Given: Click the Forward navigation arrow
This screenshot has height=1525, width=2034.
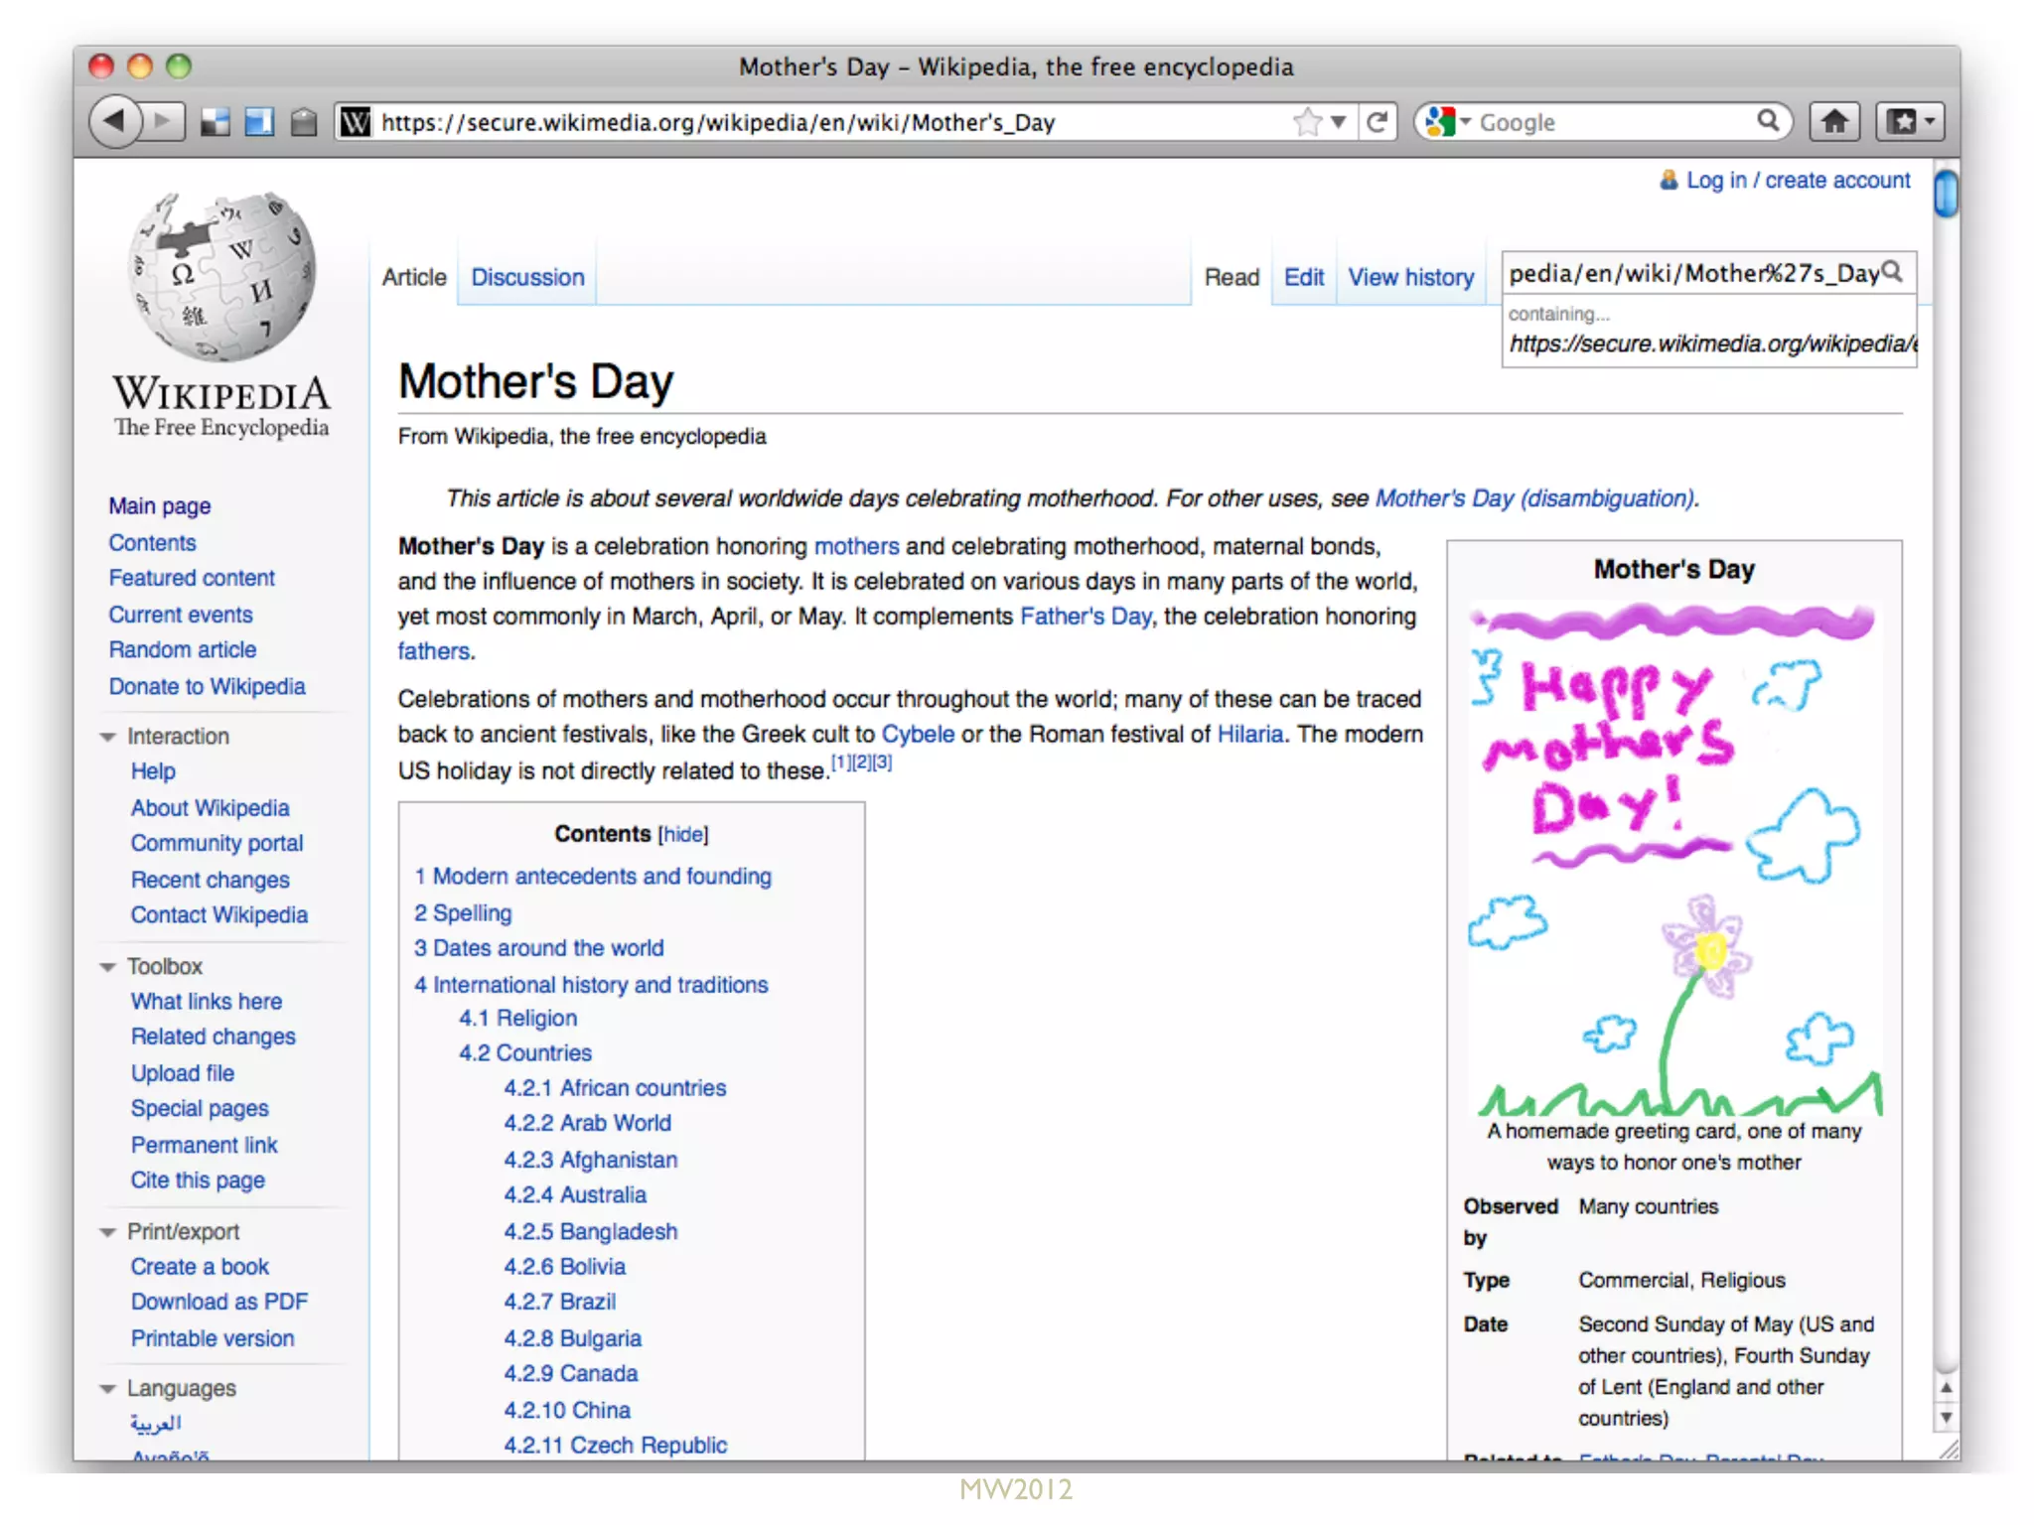Looking at the screenshot, I should (164, 122).
